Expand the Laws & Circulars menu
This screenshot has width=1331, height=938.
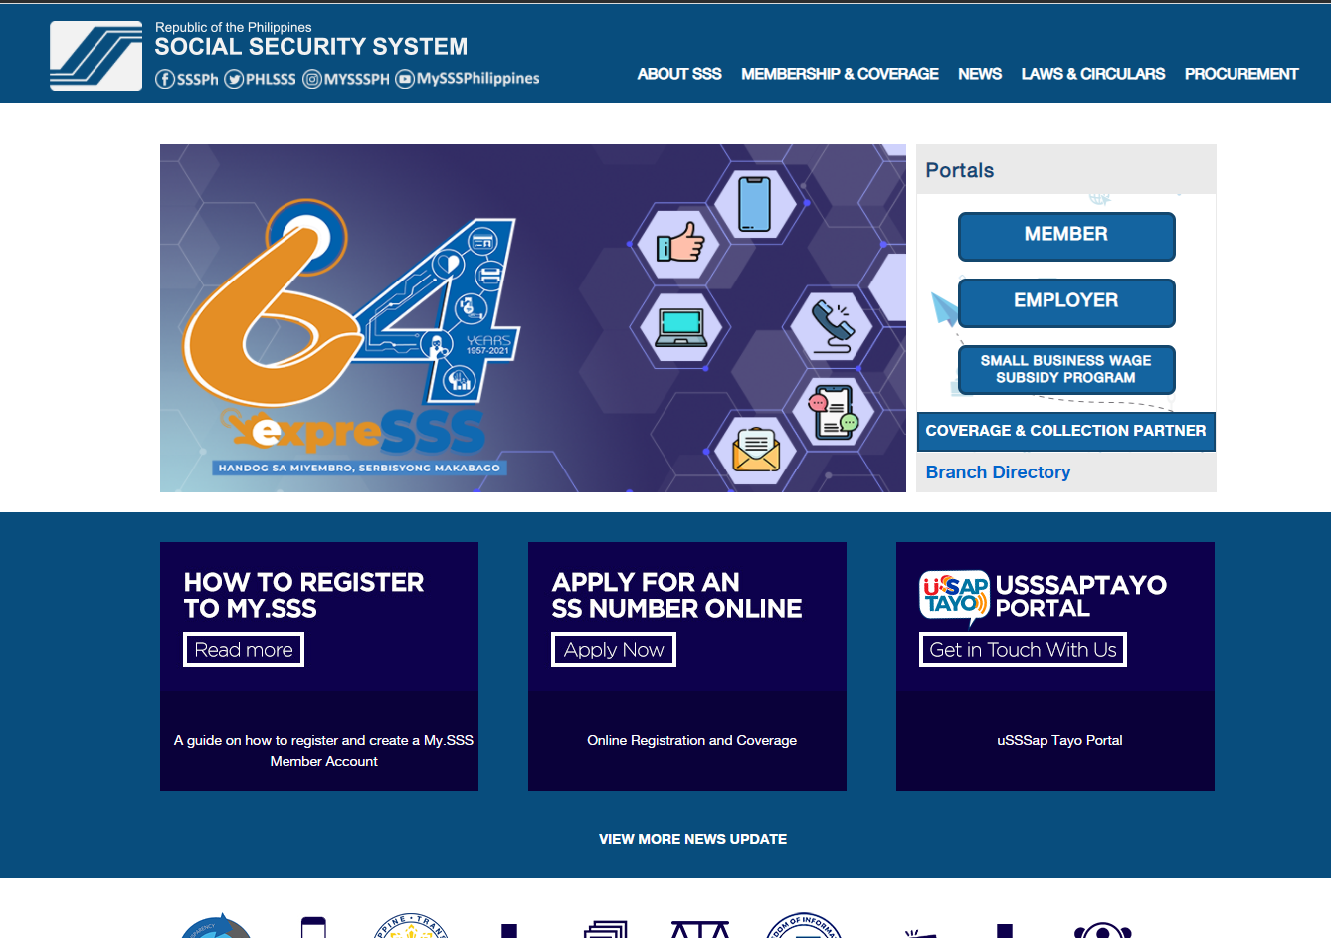[x=1092, y=74]
